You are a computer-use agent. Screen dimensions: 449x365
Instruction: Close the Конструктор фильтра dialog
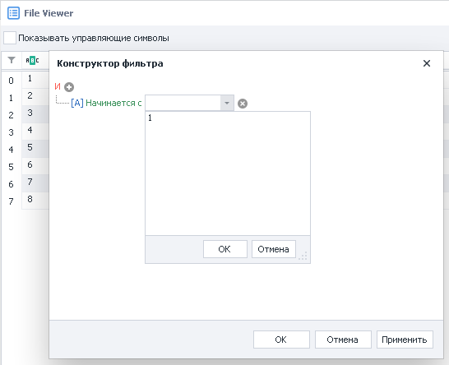click(x=427, y=63)
